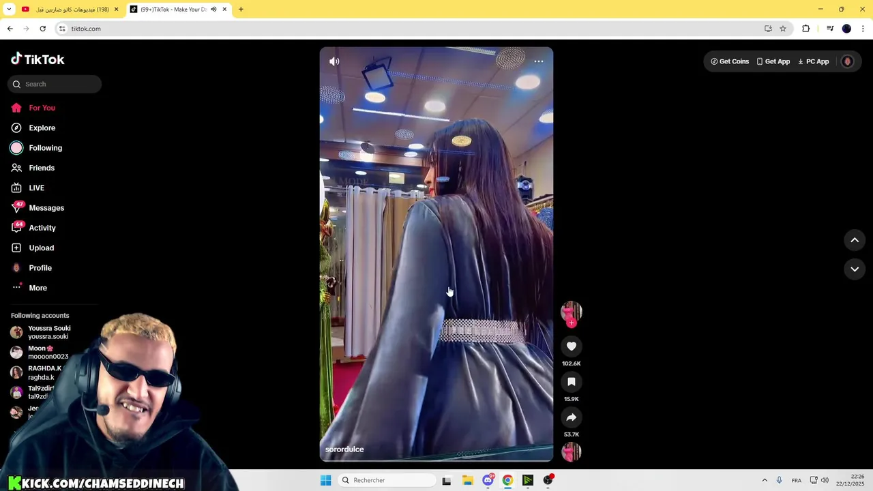Screen dimensions: 873x491
Task: Reload the TikTok page
Action: tap(42, 29)
